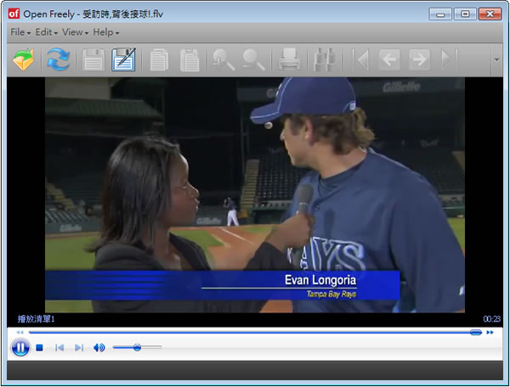Image resolution: width=510 pixels, height=387 pixels.
Task: Open a file with the green folder icon
Action: 24,59
